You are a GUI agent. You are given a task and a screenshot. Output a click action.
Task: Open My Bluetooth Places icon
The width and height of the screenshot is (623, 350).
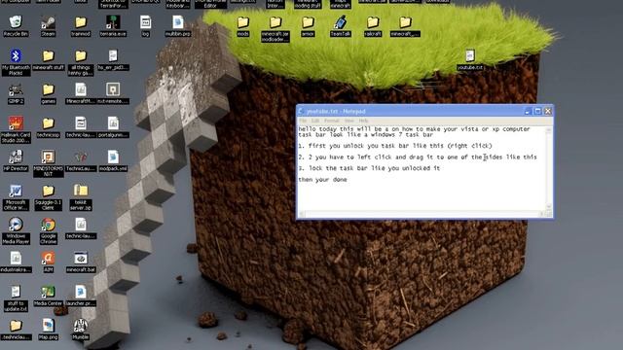[16, 62]
